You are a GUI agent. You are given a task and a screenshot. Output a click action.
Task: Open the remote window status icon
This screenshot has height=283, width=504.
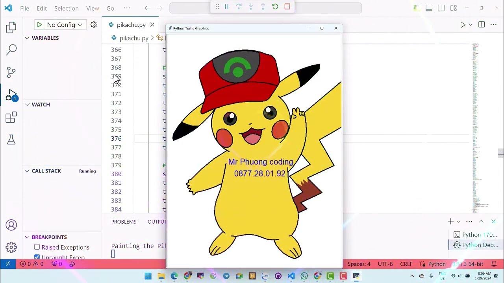(x=8, y=264)
